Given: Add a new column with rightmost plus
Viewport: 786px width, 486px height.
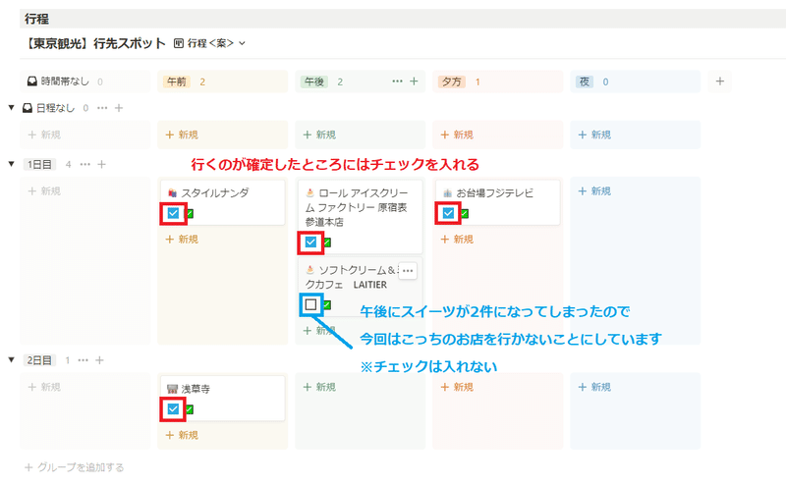Looking at the screenshot, I should 720,81.
